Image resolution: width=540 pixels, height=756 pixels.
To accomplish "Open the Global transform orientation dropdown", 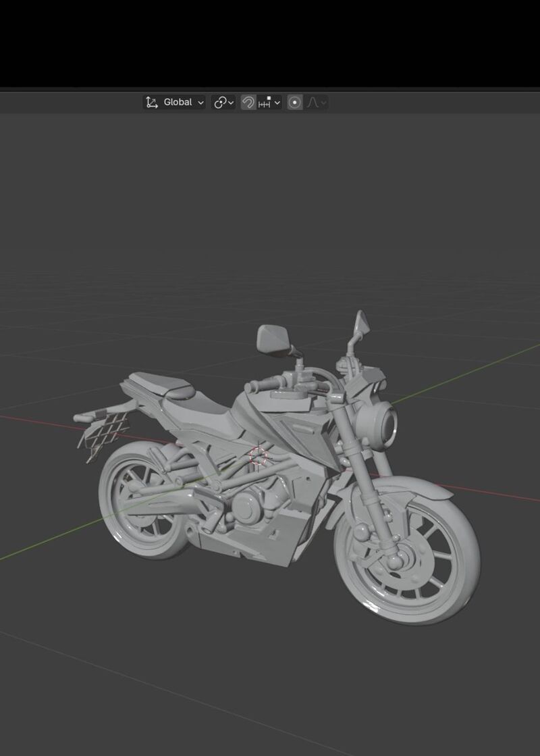I will coord(174,102).
